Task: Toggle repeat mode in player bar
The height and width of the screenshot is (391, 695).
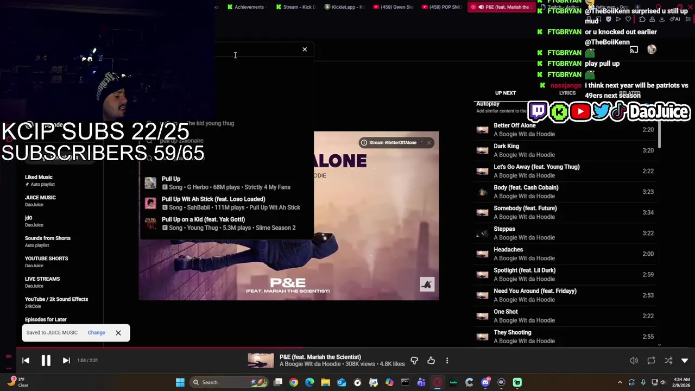Action: tap(651, 361)
